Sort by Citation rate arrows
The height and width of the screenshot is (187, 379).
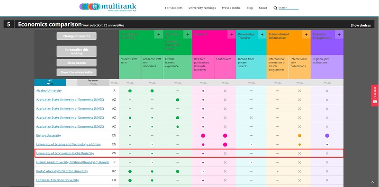pyautogui.click(x=225, y=83)
